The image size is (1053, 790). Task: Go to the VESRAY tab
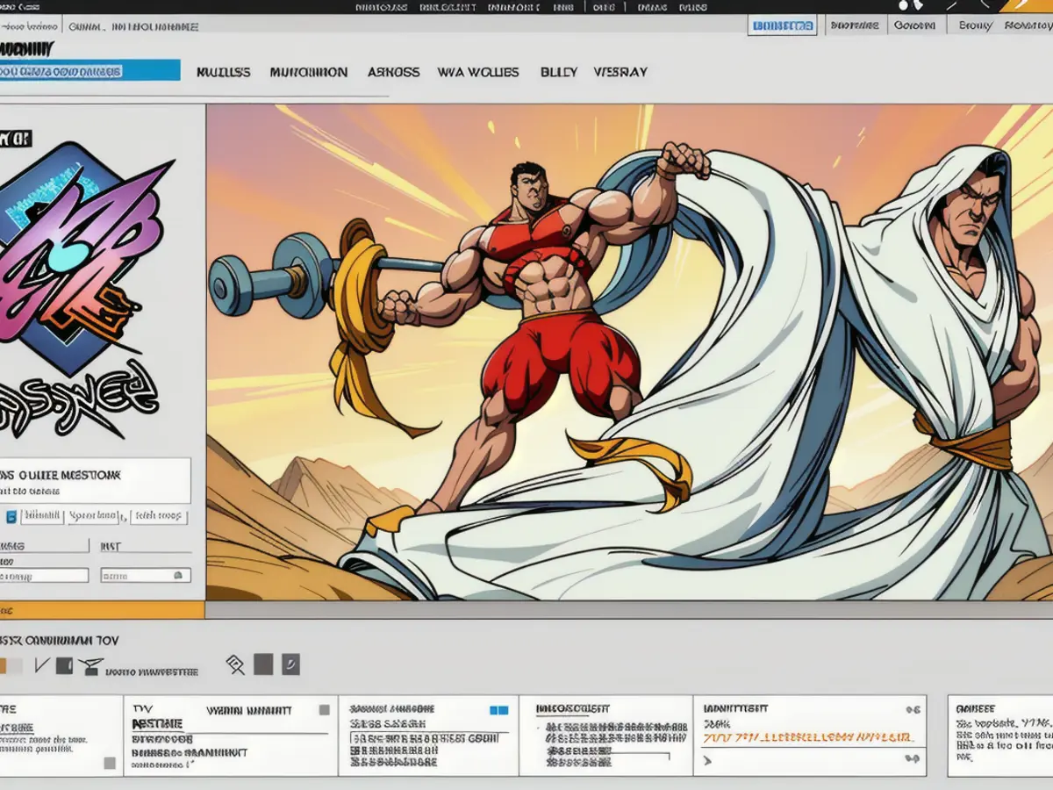click(x=620, y=72)
